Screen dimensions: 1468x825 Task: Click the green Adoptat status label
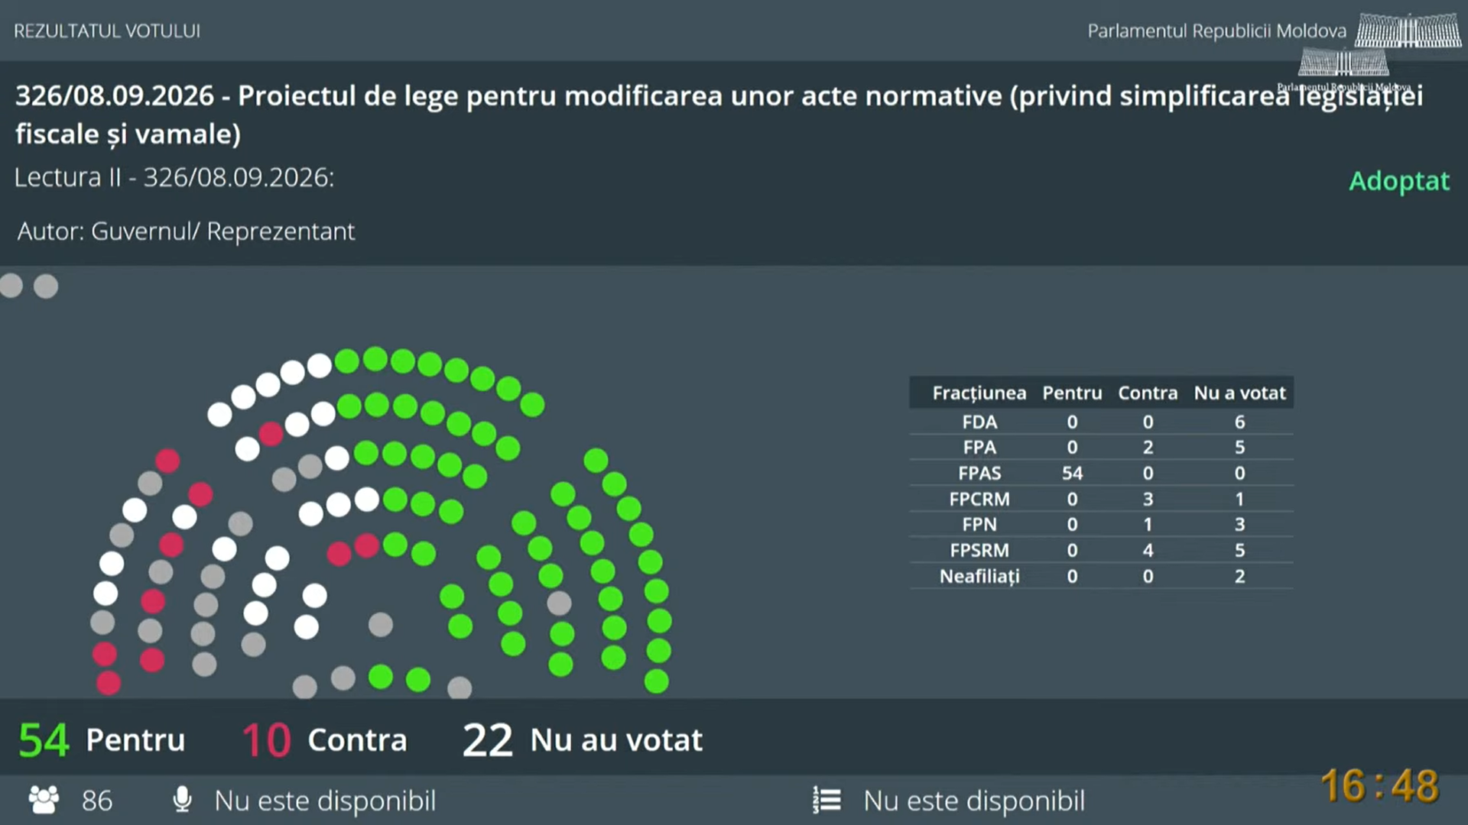pyautogui.click(x=1398, y=181)
